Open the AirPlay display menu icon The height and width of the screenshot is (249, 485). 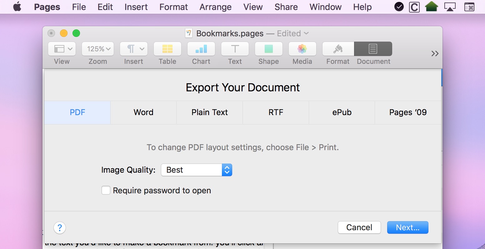tap(450, 7)
